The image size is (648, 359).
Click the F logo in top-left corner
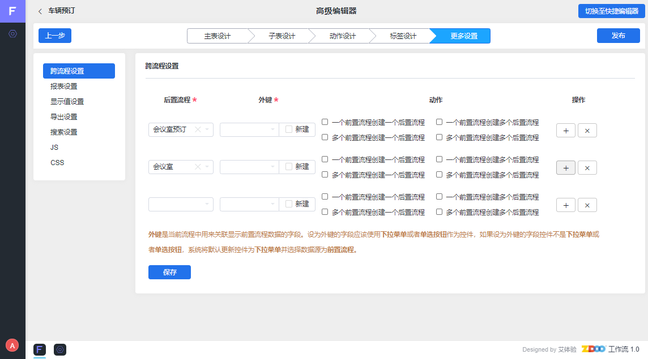tap(12, 11)
